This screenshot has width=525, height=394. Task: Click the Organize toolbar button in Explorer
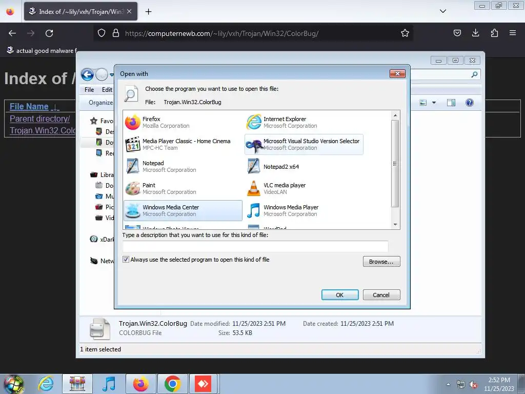click(x=100, y=103)
